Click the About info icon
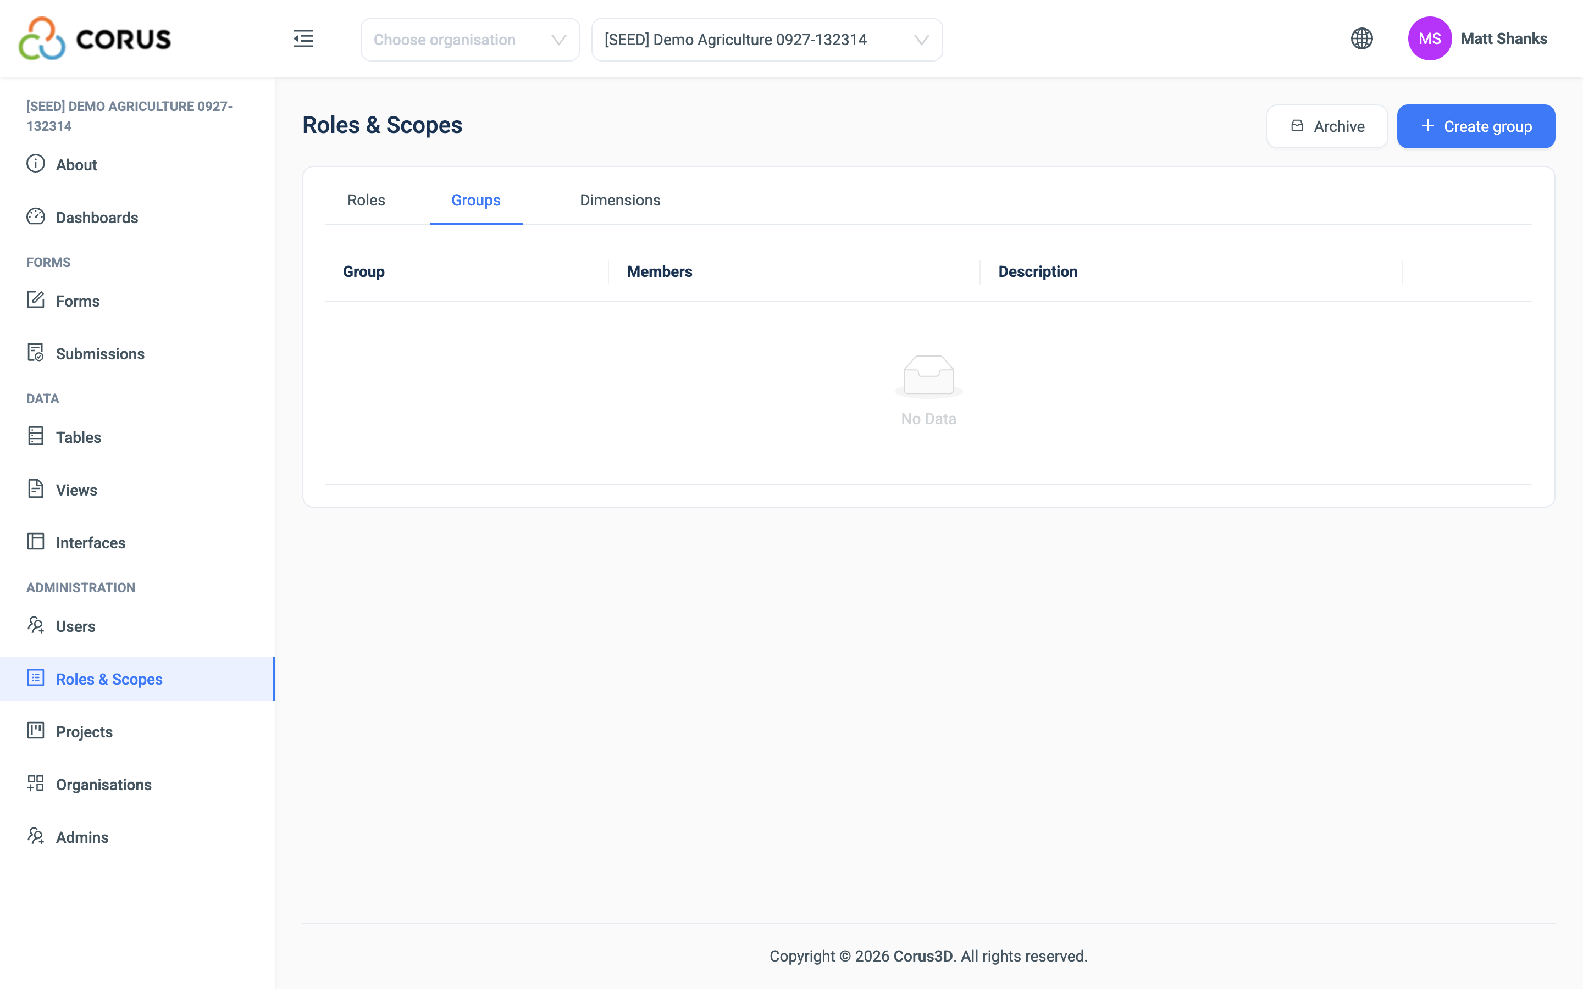The image size is (1583, 989). pyautogui.click(x=36, y=164)
